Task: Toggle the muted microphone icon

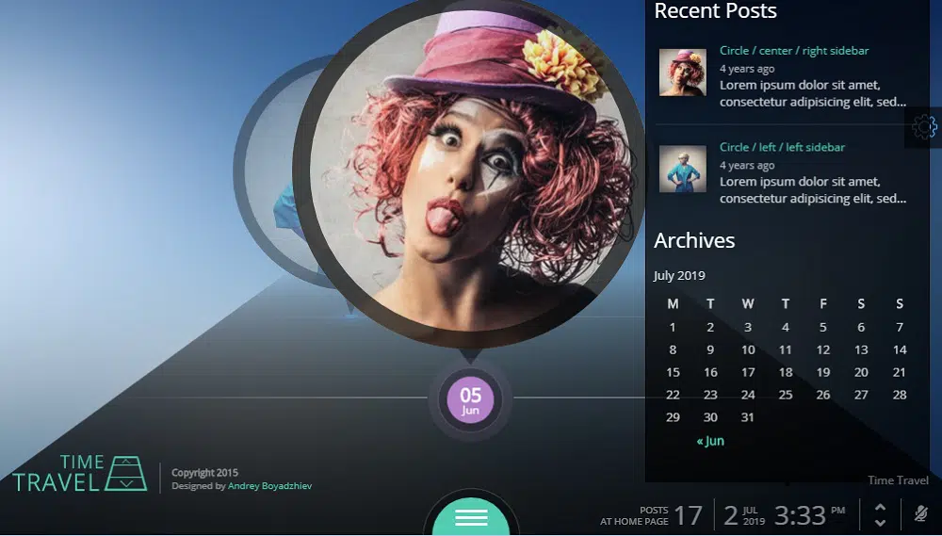Action: [x=920, y=514]
